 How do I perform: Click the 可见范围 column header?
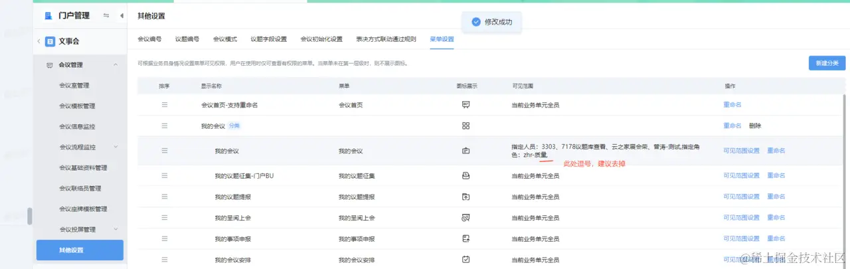coord(523,86)
